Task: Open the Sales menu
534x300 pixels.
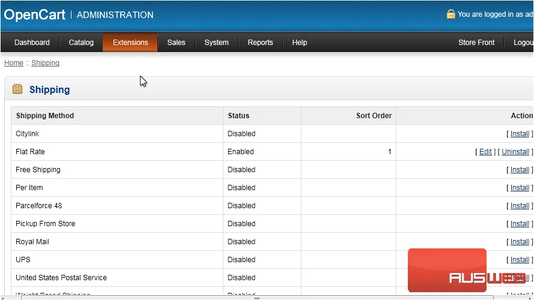Action: [x=176, y=43]
